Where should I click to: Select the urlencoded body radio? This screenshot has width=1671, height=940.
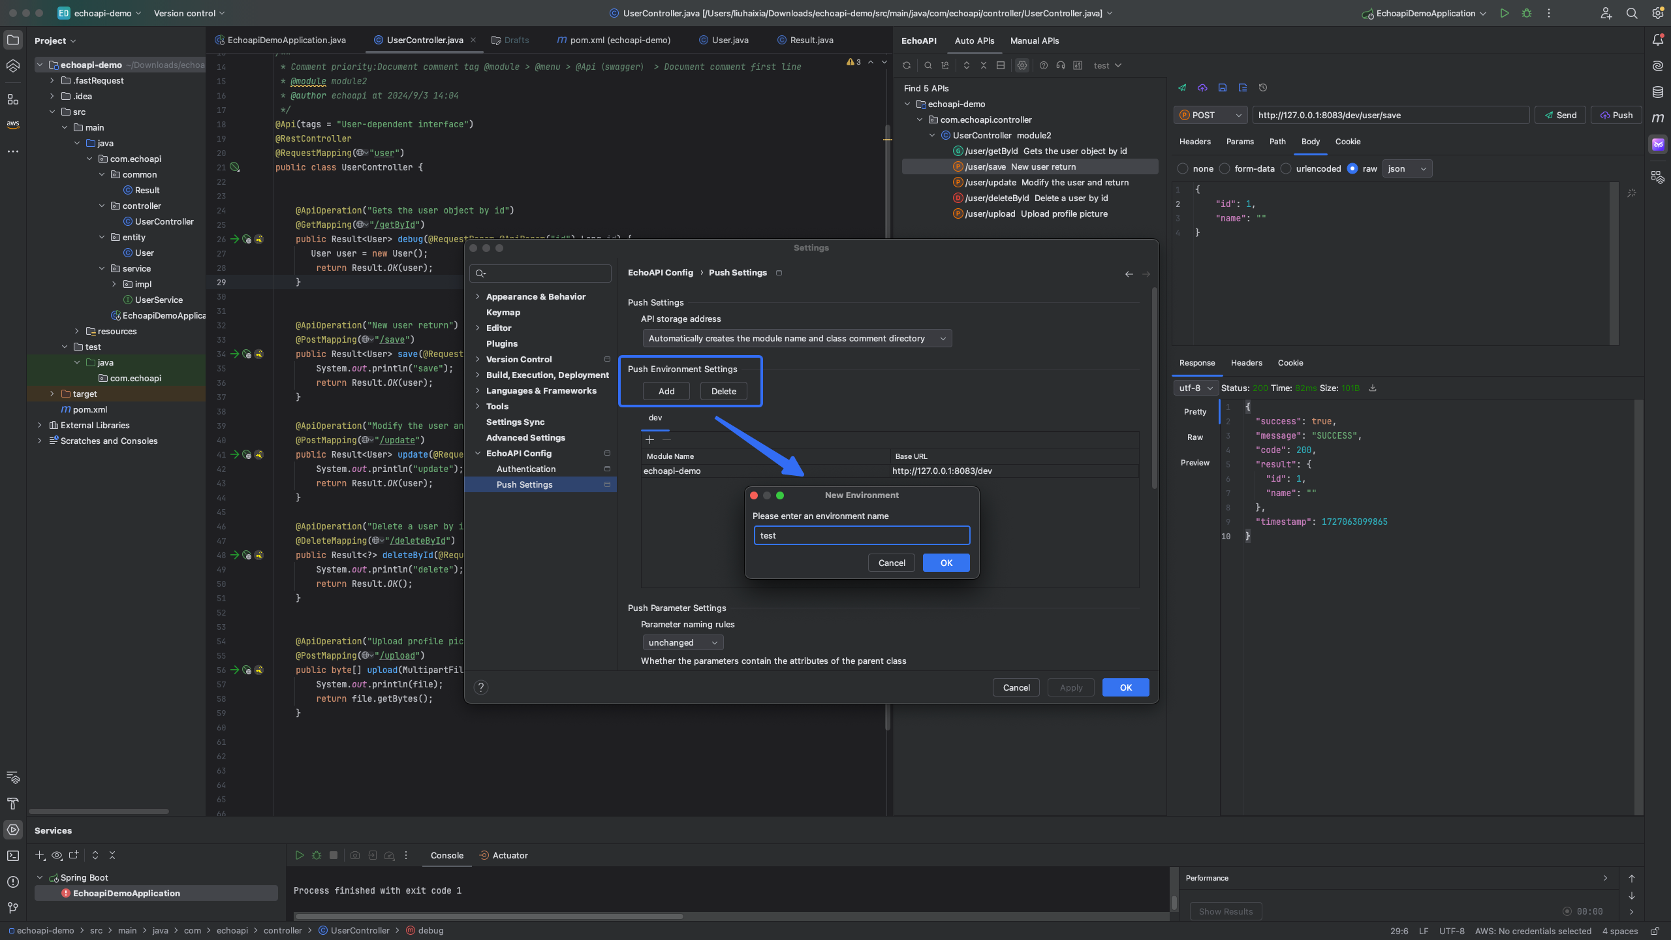(1286, 168)
